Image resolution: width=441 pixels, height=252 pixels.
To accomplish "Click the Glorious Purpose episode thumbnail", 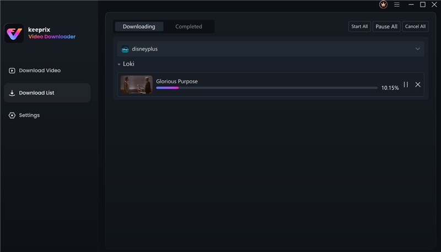I will coord(136,85).
